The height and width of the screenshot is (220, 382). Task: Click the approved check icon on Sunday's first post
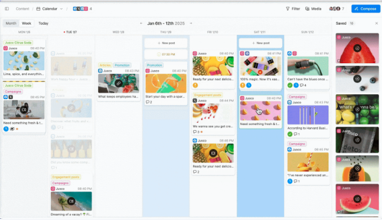coord(290,85)
